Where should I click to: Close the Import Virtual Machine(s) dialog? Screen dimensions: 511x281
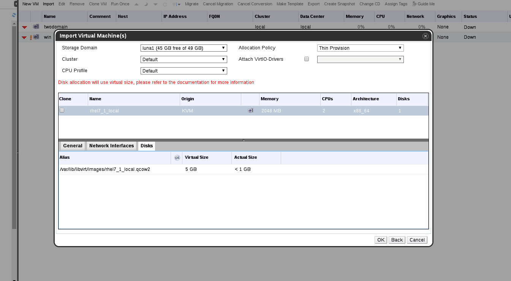point(425,36)
